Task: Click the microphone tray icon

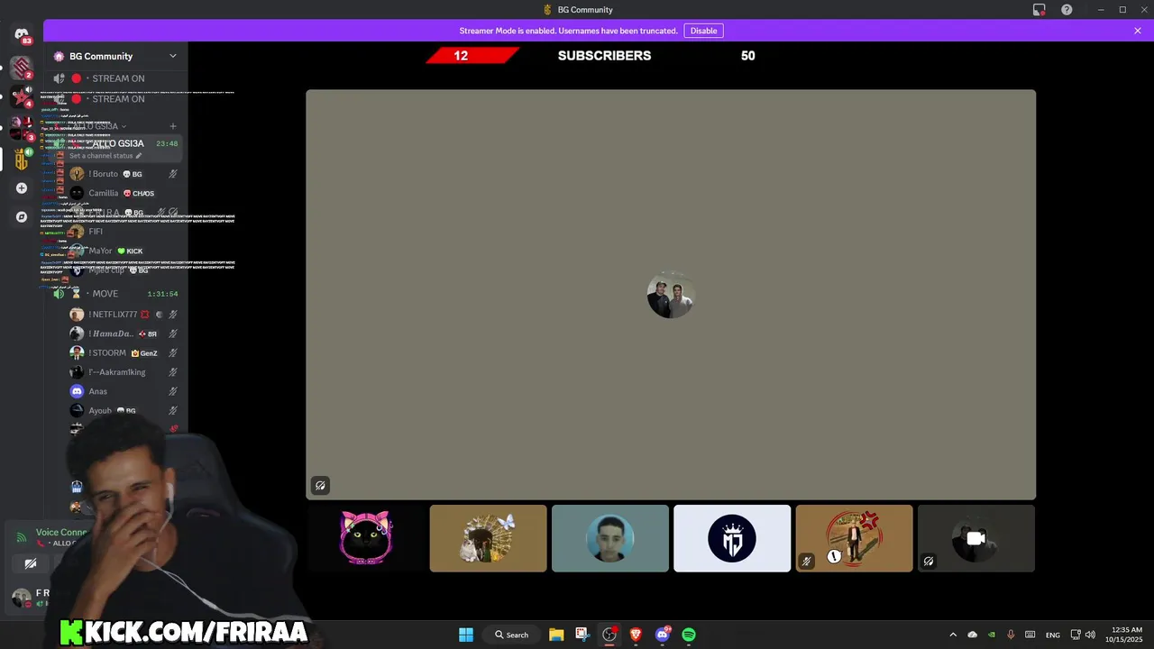Action: (1011, 635)
